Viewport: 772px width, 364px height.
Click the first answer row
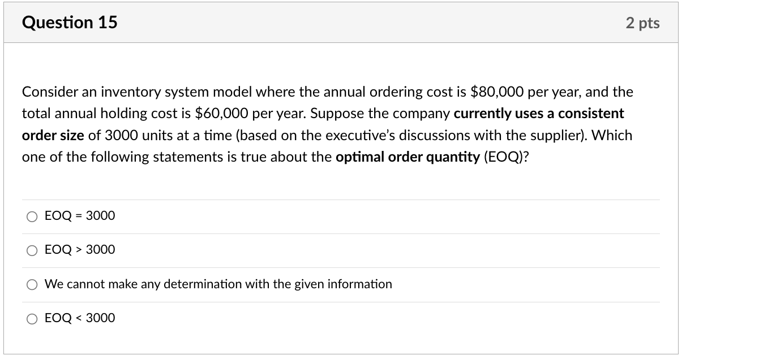pyautogui.click(x=340, y=216)
